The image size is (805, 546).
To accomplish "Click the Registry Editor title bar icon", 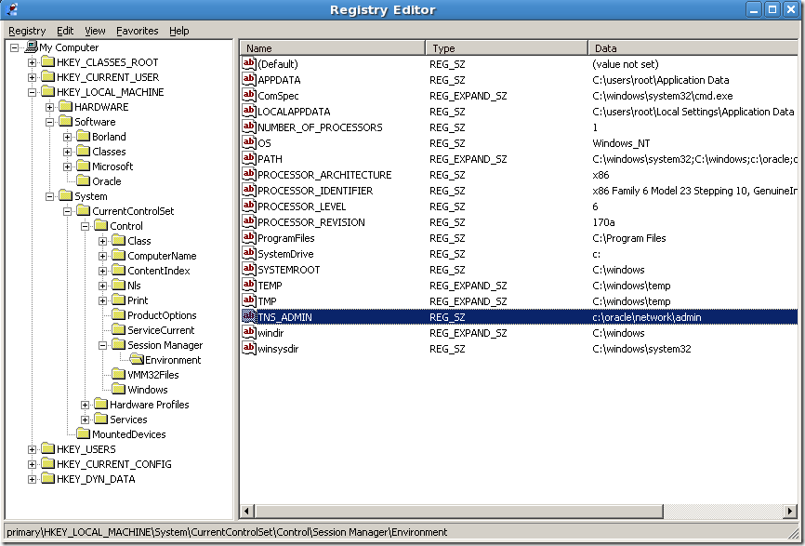I will pyautogui.click(x=11, y=10).
